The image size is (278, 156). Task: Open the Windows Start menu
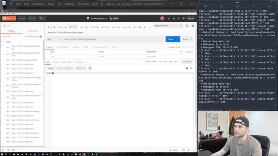(x=1, y=154)
